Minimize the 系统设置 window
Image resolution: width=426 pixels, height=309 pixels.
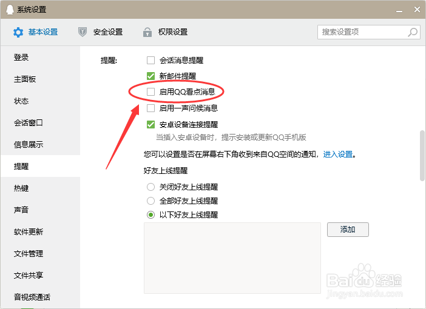[x=399, y=10]
